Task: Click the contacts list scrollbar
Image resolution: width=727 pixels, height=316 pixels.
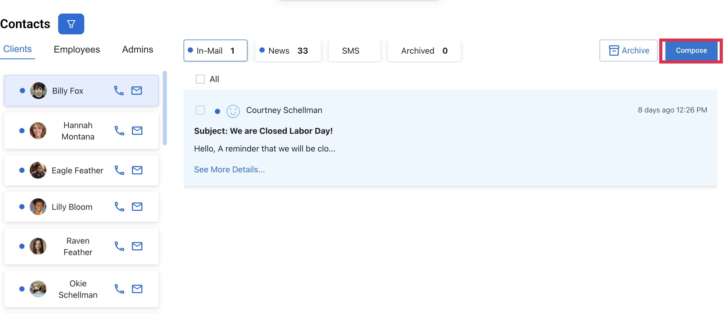Action: point(165,109)
